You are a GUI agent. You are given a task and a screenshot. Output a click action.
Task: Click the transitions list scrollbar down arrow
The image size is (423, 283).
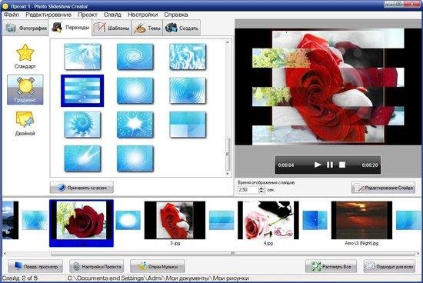click(228, 174)
